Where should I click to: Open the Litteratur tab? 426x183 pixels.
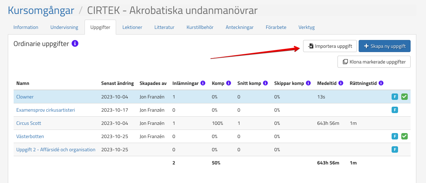(164, 27)
